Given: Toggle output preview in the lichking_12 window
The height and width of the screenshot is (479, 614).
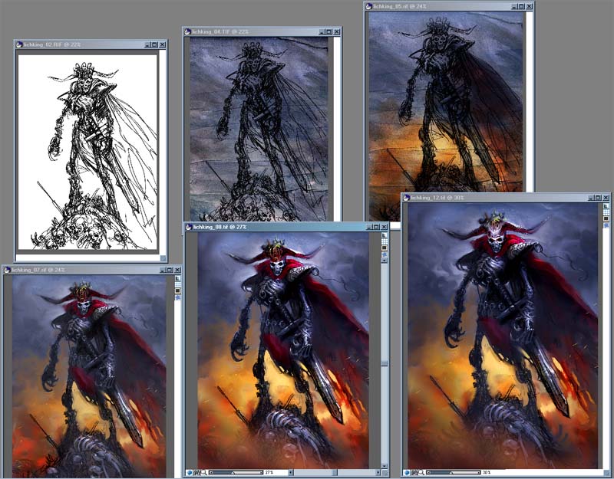Looking at the screenshot, I should [x=606, y=218].
